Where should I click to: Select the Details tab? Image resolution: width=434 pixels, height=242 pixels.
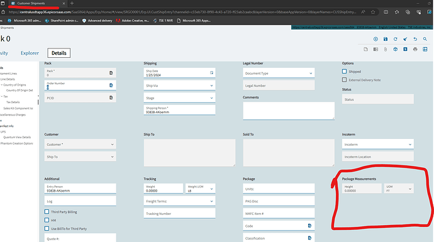[x=59, y=53]
